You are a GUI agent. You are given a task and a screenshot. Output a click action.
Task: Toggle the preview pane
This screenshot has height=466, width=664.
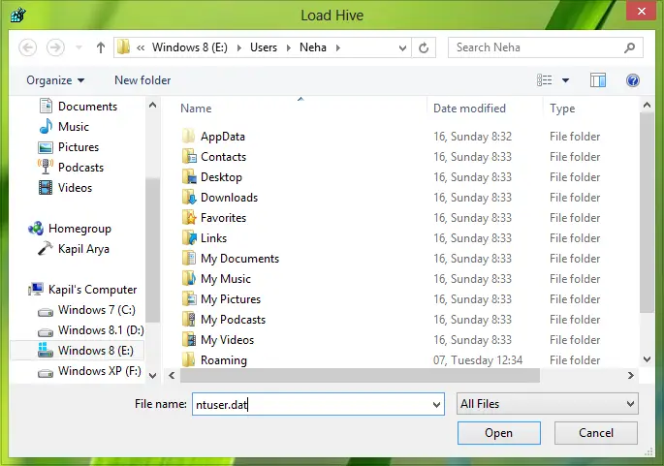pyautogui.click(x=598, y=80)
